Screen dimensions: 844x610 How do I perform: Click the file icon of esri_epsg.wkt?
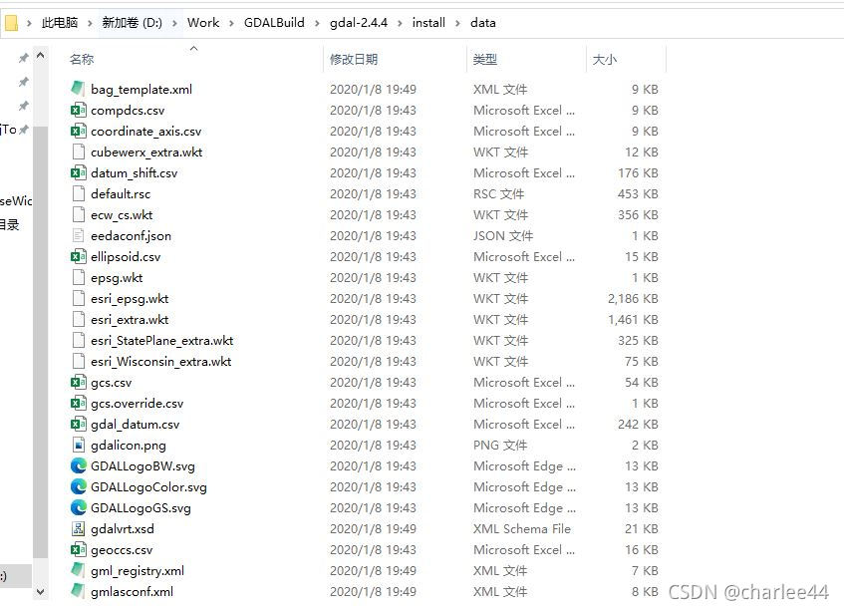pyautogui.click(x=78, y=298)
